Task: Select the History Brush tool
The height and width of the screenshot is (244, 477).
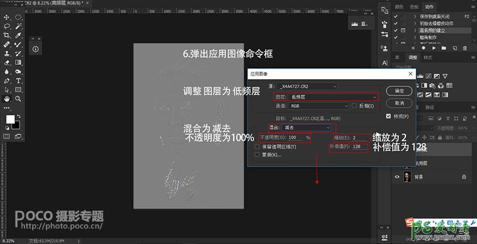Action: [18, 54]
